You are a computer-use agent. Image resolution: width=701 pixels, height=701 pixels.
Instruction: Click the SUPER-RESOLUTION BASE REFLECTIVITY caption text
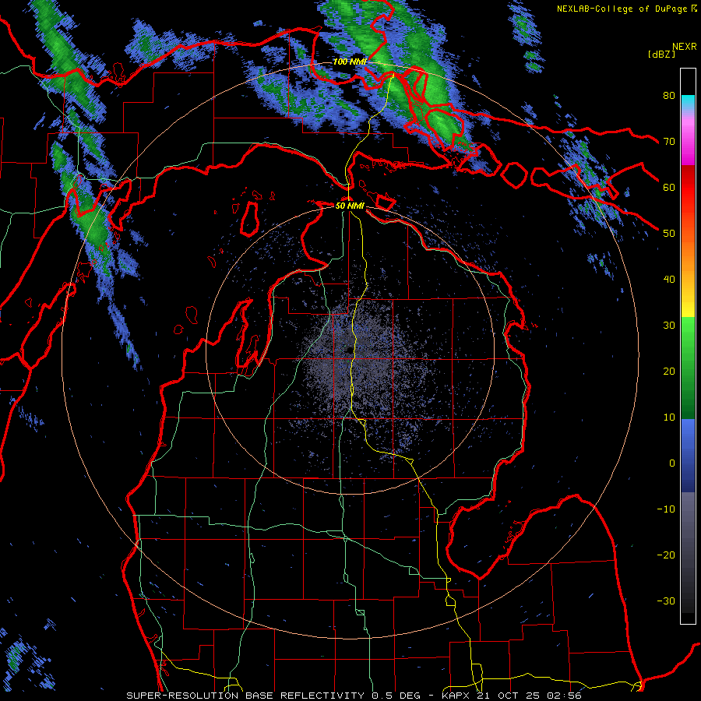coord(246,696)
